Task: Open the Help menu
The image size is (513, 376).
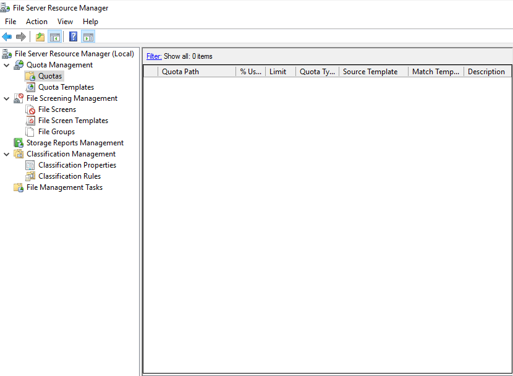Action: point(90,22)
